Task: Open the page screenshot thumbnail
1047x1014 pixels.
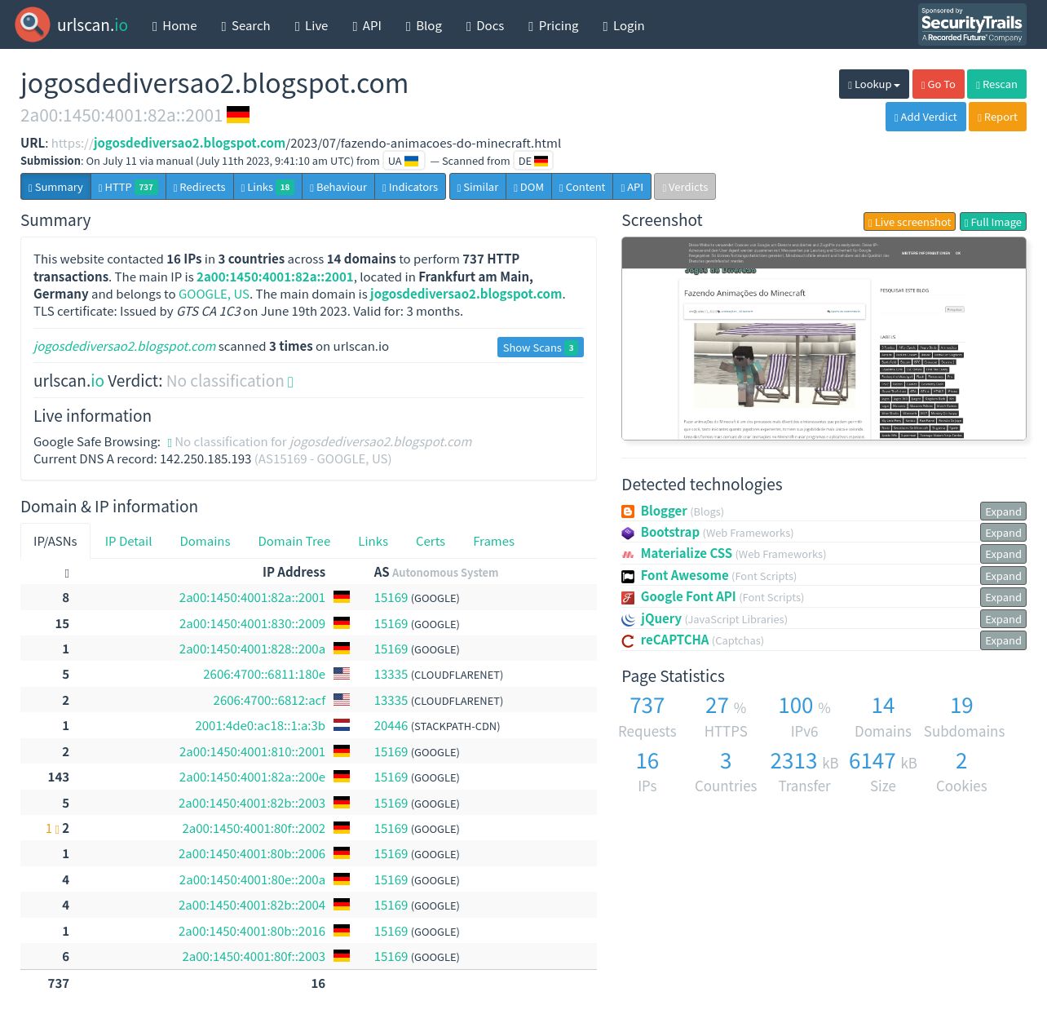Action: [x=824, y=339]
